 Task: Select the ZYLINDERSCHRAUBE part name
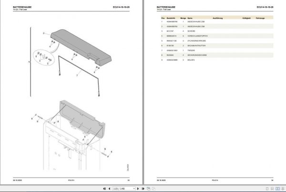[x=196, y=41]
